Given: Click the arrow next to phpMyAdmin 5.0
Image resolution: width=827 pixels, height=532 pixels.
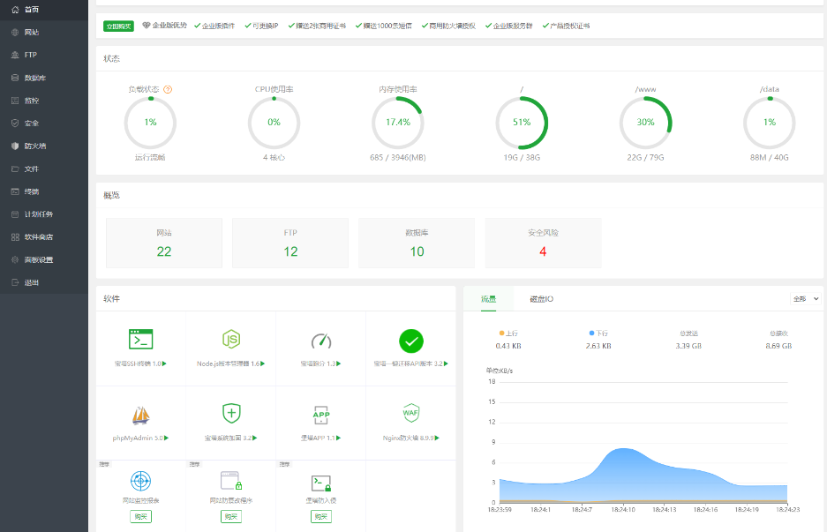Looking at the screenshot, I should [x=167, y=438].
